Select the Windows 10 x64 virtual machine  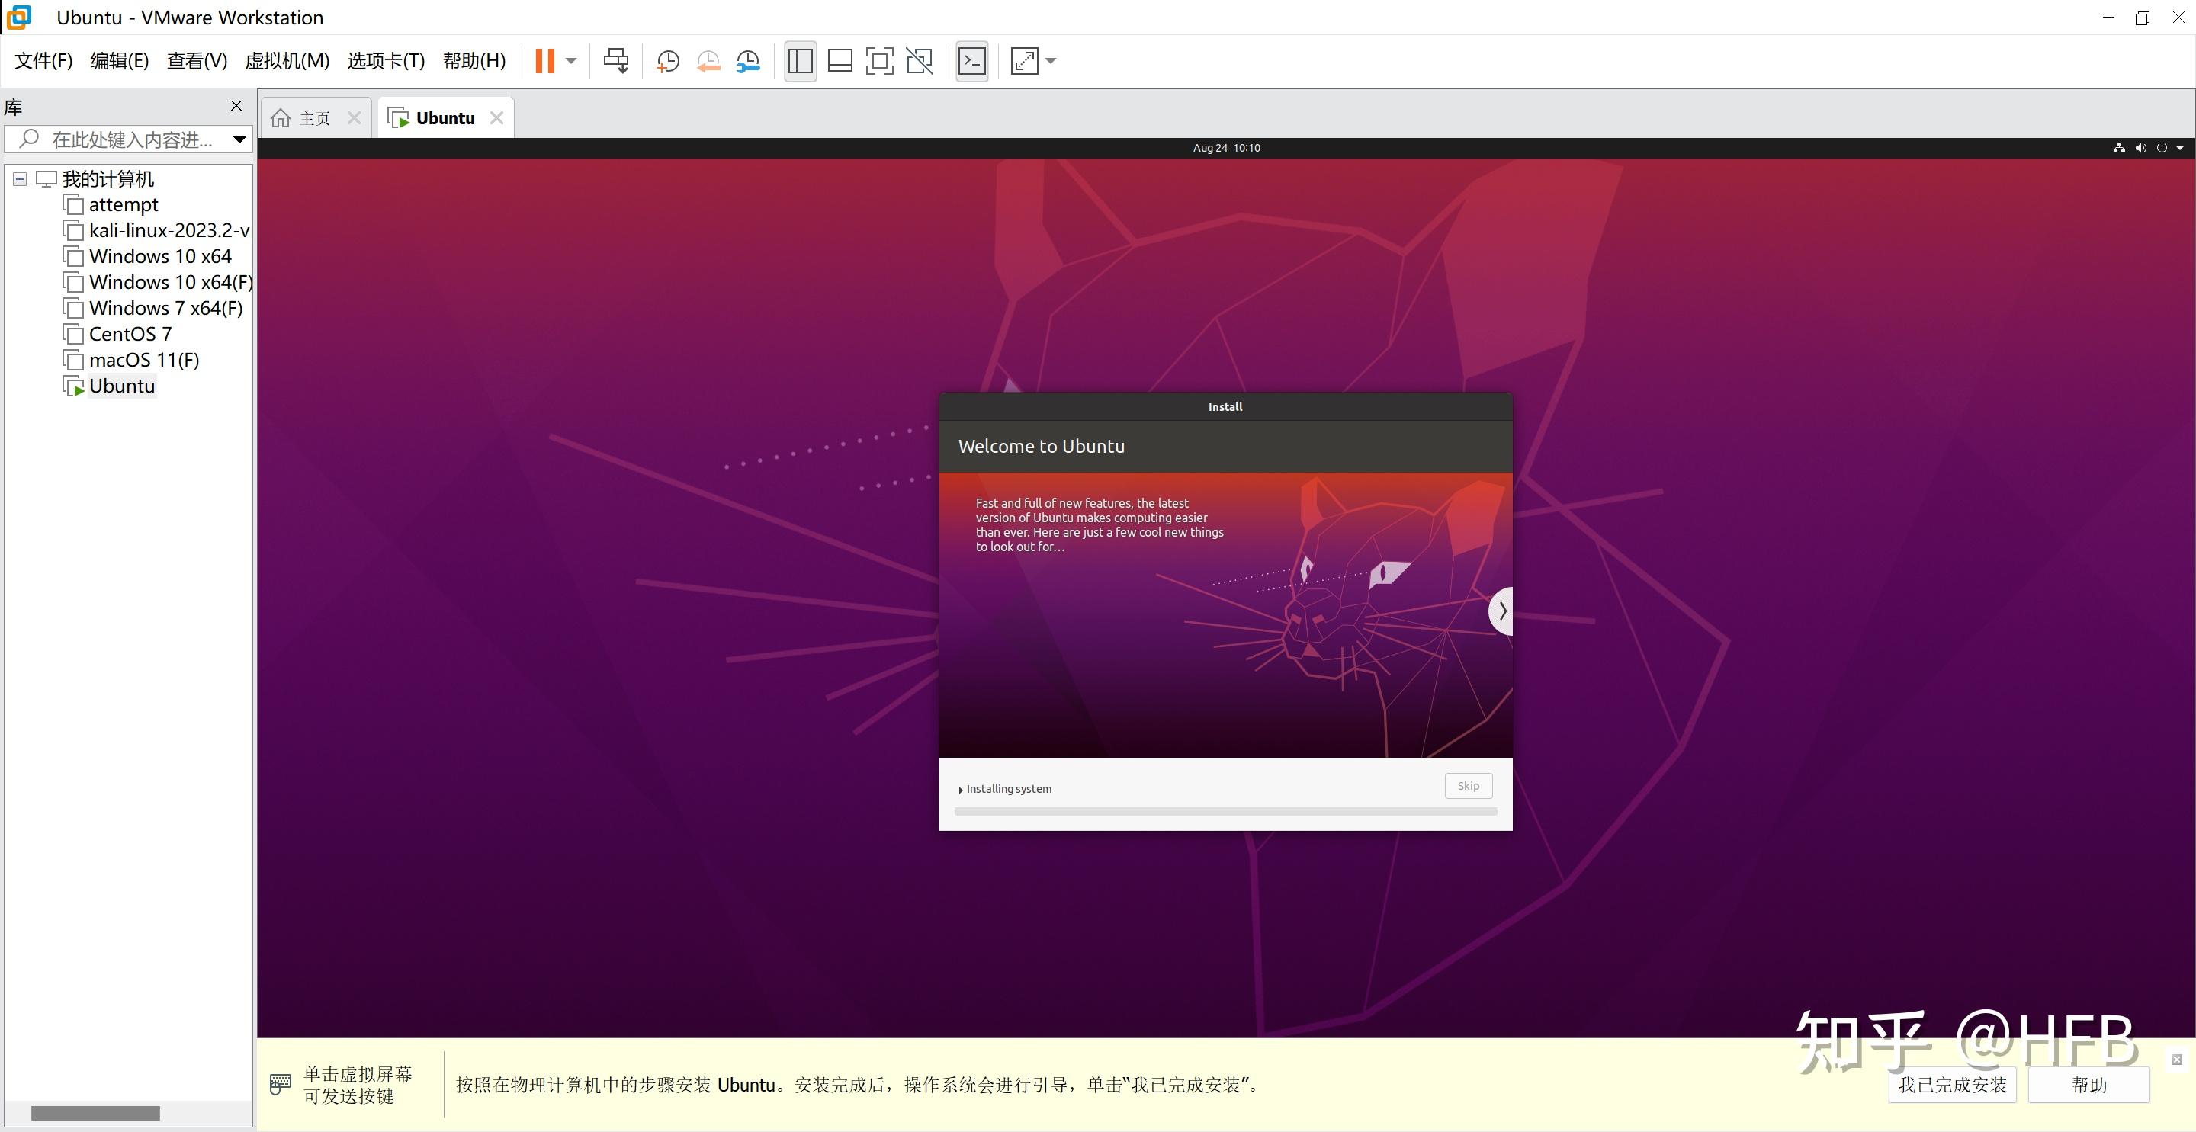coord(160,255)
